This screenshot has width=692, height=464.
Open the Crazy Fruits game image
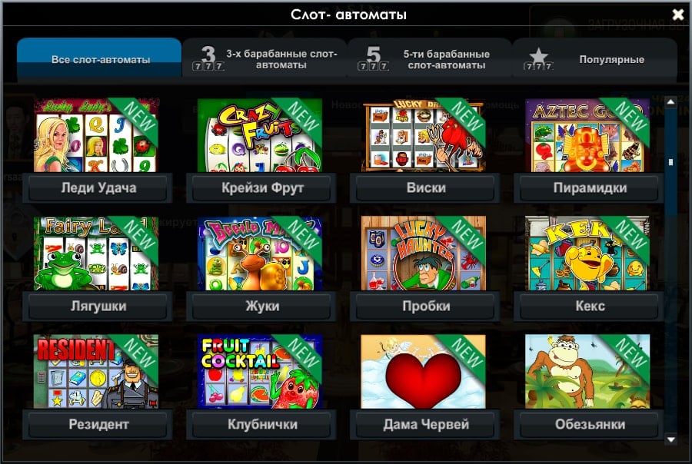click(x=260, y=135)
